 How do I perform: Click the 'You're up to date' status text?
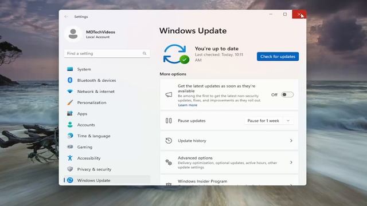[x=217, y=49]
